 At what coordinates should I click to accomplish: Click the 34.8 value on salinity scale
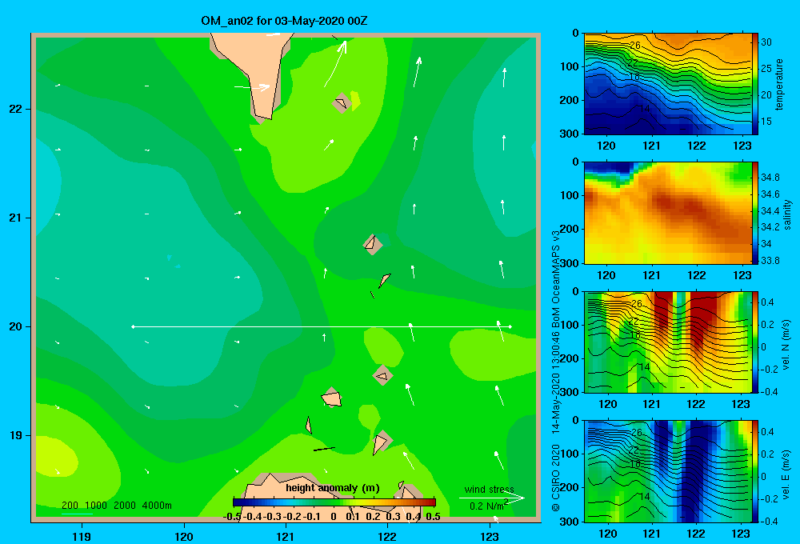(770, 177)
